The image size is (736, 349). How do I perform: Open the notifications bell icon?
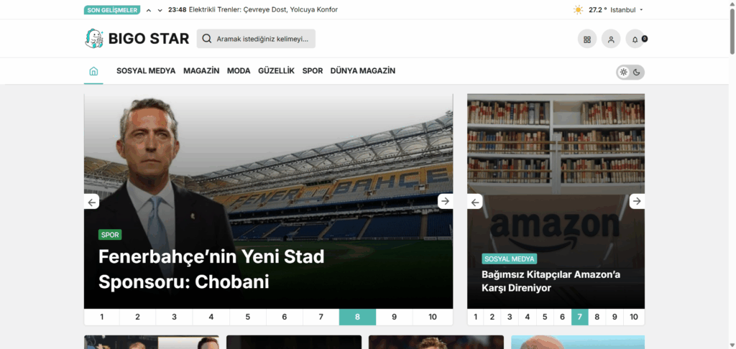point(635,39)
